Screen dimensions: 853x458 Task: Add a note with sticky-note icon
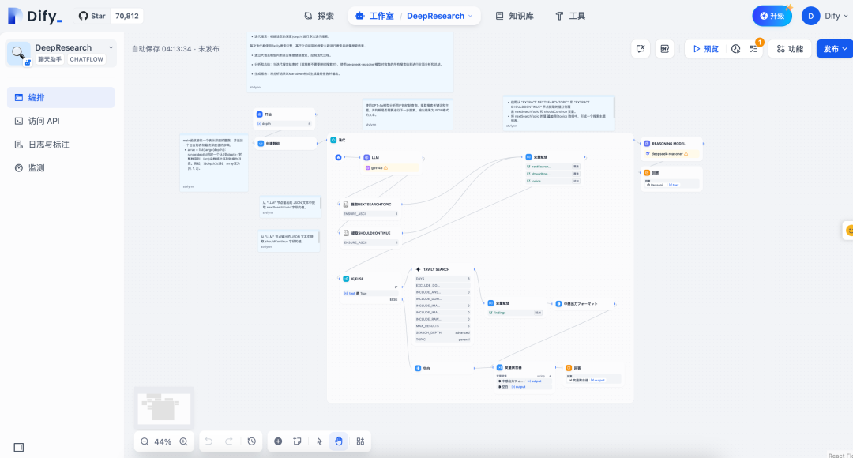[297, 441]
